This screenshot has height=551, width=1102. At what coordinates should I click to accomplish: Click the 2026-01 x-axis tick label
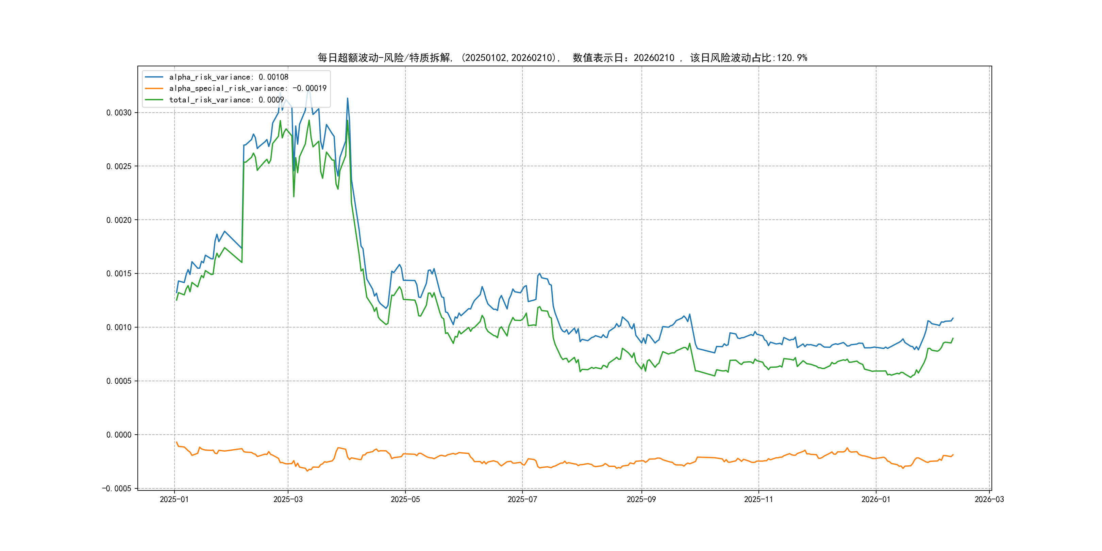[x=876, y=499]
